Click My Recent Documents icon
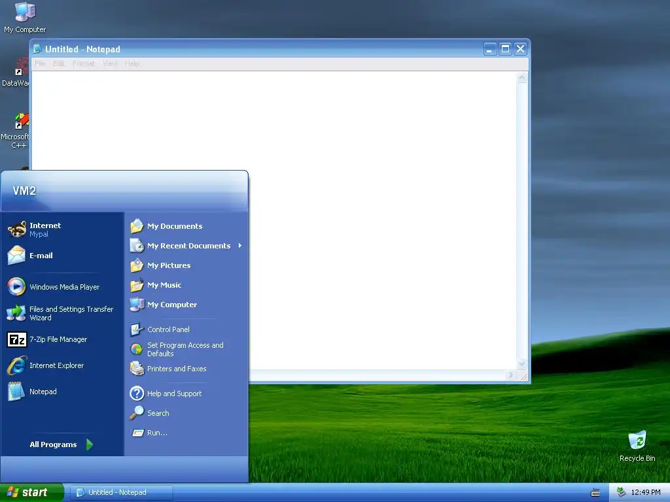 (137, 246)
